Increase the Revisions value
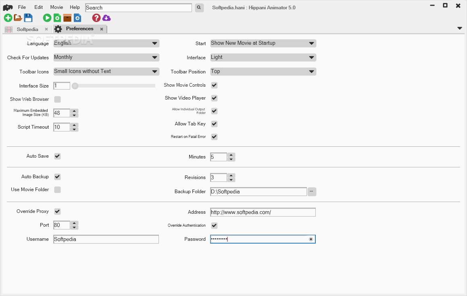Screen dimensions: 467x296 coord(231,175)
